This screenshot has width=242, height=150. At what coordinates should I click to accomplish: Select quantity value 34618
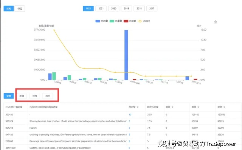click(x=195, y=134)
